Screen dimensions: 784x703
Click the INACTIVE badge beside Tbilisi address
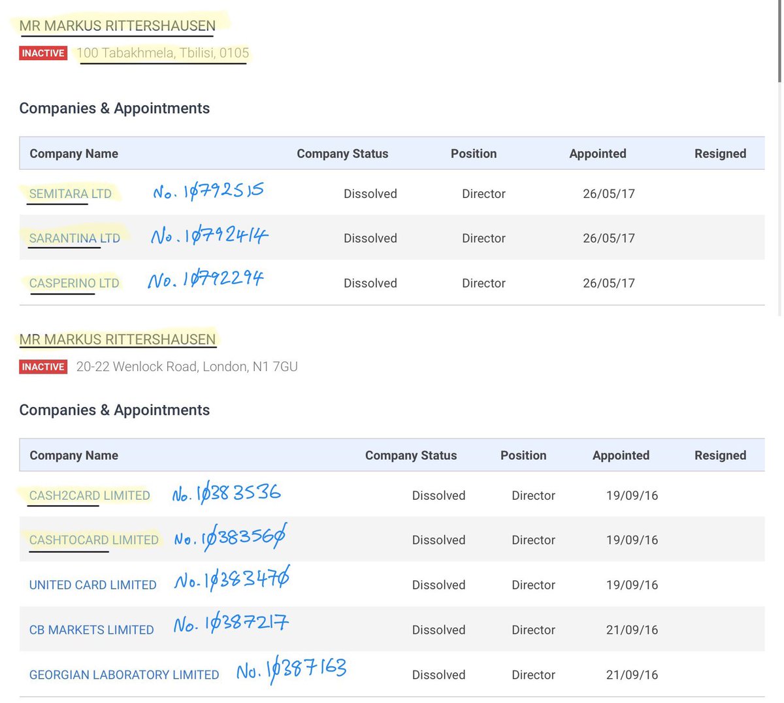(x=43, y=54)
